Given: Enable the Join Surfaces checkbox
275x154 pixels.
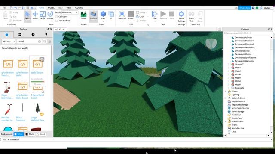Looking at the screenshot, I should pyautogui.click(x=56, y=21).
